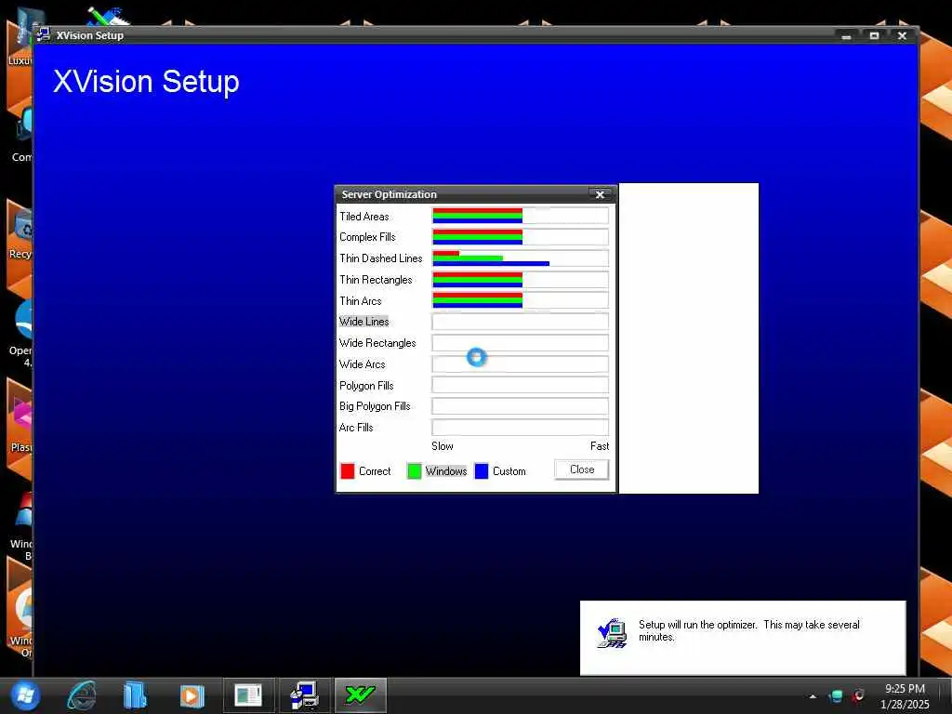Click the Thin Dashed Lines progress bar
The image size is (952, 714).
[x=521, y=258]
